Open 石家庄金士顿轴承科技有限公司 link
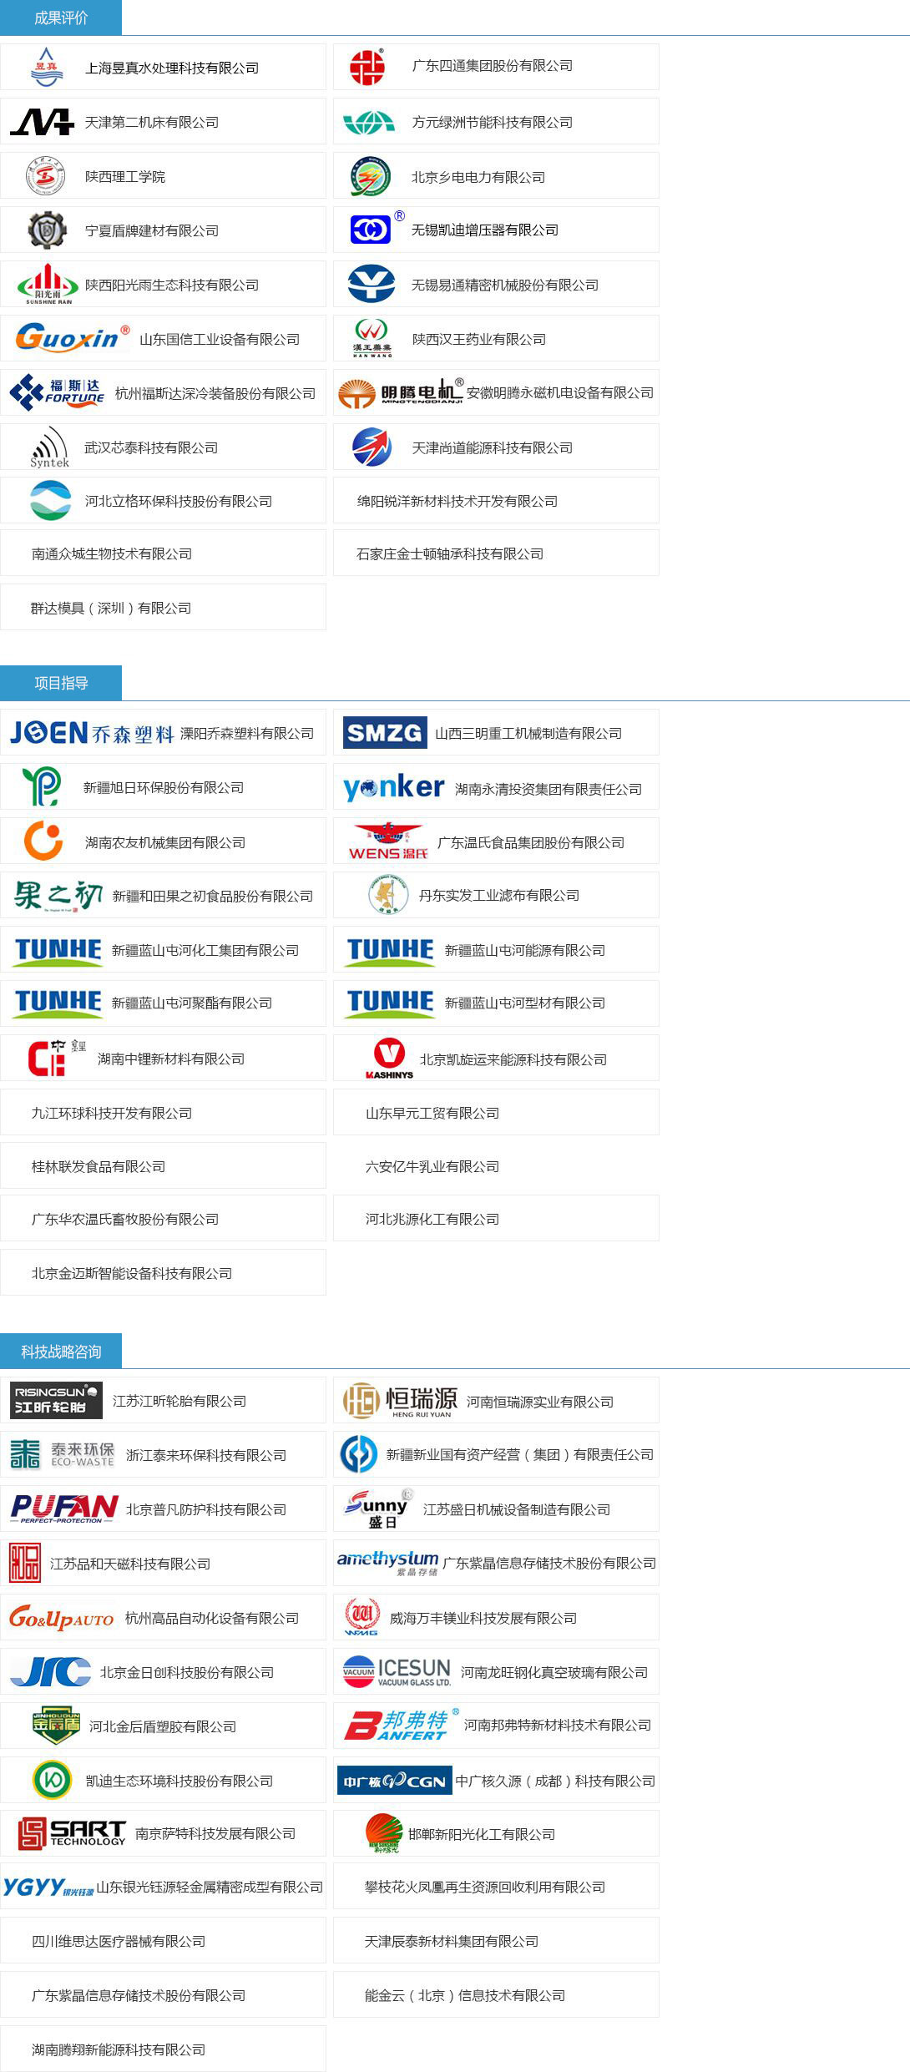Screen dimensions: 910x2072 coord(450,553)
